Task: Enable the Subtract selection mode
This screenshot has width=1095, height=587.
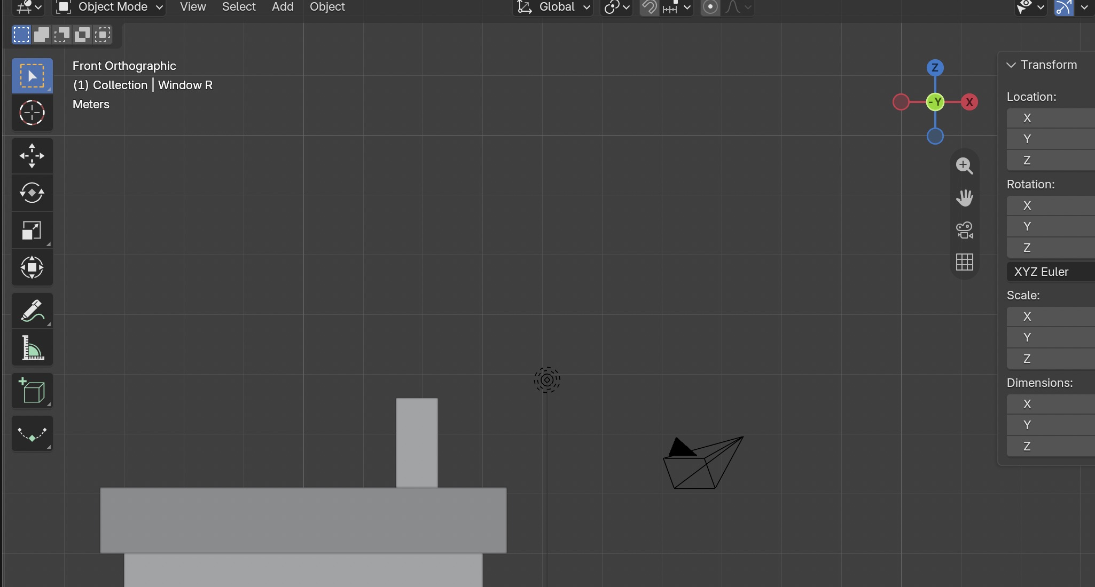Action: [x=62, y=35]
